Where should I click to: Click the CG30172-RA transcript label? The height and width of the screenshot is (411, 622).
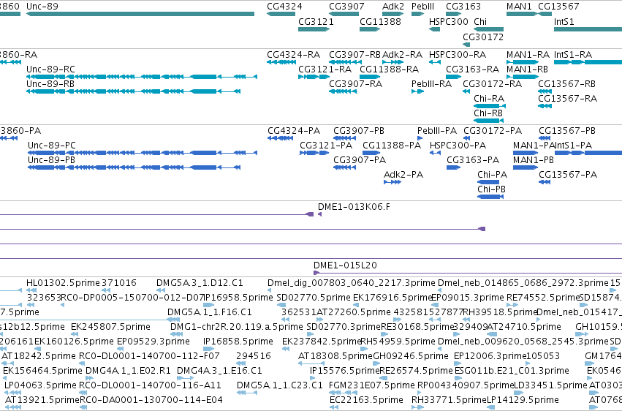(x=492, y=83)
